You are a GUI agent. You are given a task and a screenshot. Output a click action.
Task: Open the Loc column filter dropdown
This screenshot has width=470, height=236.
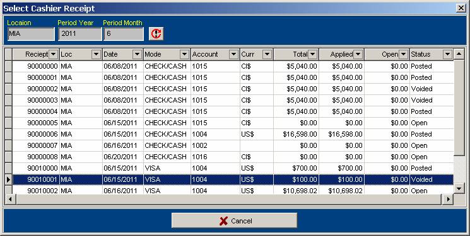[x=96, y=54]
